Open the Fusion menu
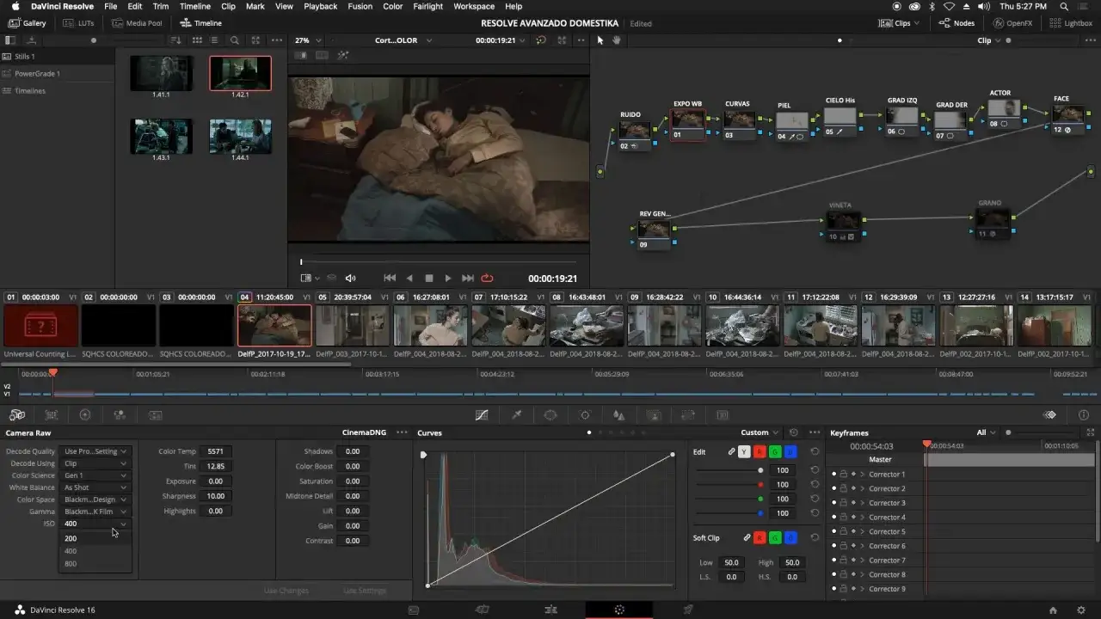1101x619 pixels. coord(360,6)
